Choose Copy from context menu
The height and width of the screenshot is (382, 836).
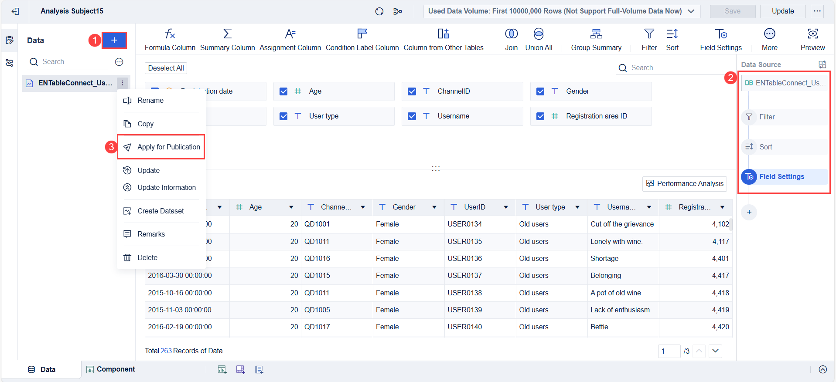click(161, 124)
